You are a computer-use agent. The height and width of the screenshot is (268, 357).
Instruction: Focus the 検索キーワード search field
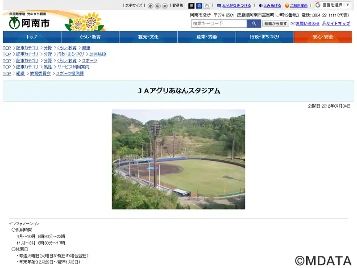point(219,24)
